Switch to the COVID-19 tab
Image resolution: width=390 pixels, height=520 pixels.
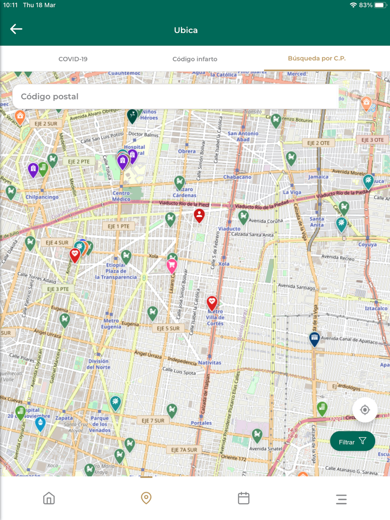[73, 59]
